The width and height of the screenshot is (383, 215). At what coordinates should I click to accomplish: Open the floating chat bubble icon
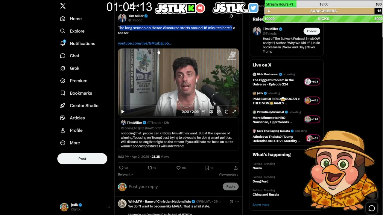372,208
